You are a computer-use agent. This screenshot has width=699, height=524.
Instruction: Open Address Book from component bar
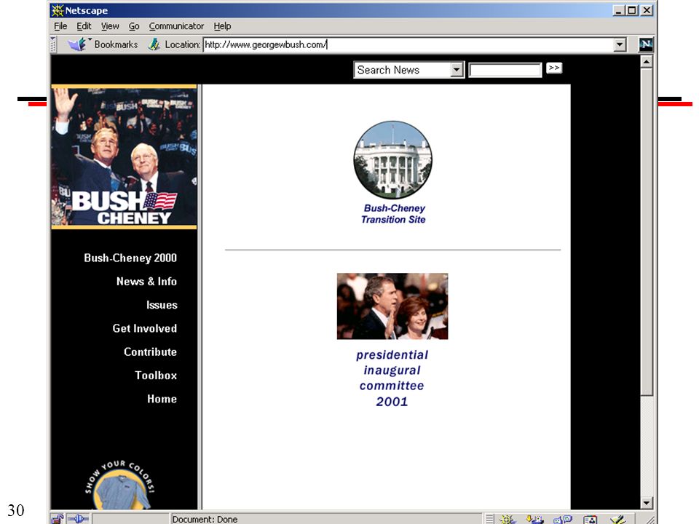590,520
